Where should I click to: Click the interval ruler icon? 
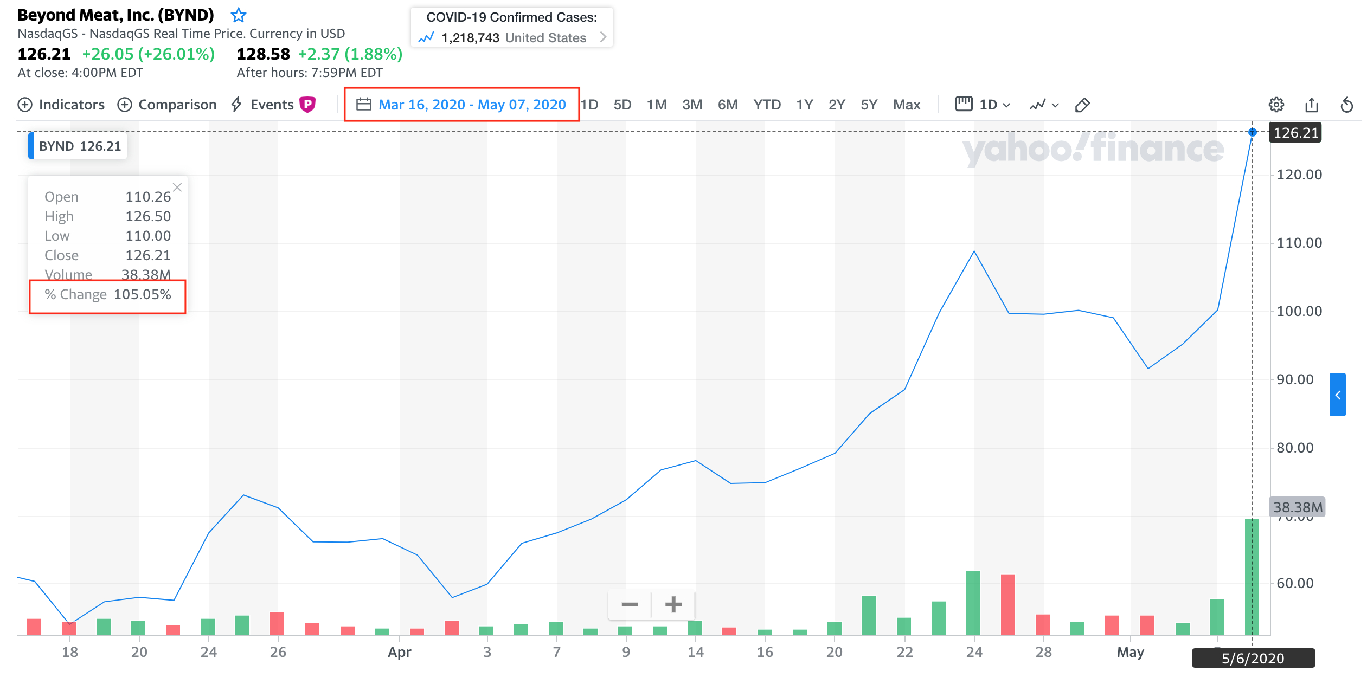(964, 104)
